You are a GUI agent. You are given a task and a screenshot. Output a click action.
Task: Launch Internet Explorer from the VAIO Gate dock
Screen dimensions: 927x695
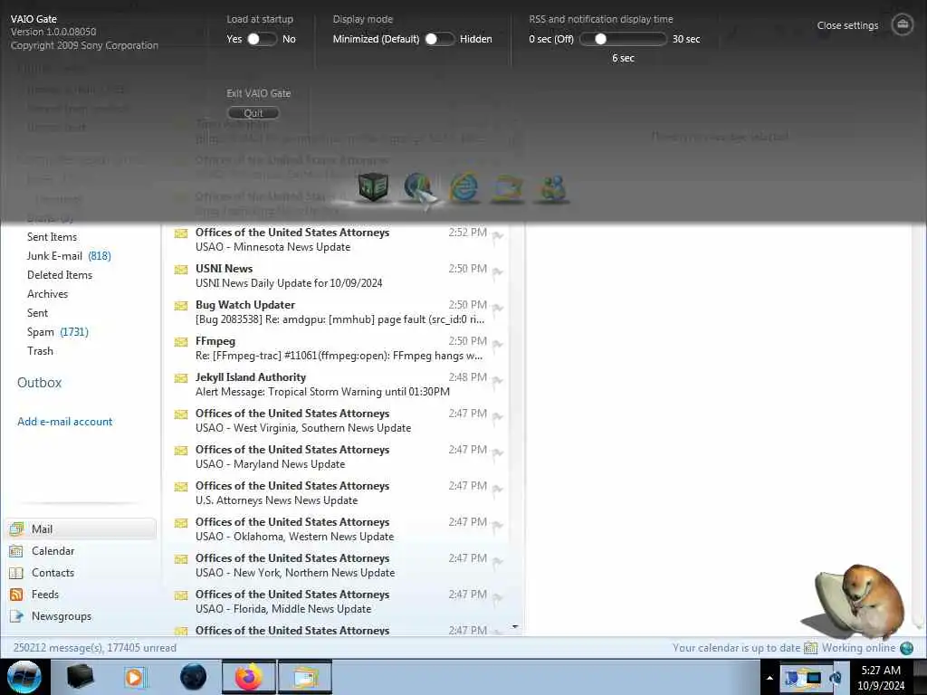(x=464, y=187)
